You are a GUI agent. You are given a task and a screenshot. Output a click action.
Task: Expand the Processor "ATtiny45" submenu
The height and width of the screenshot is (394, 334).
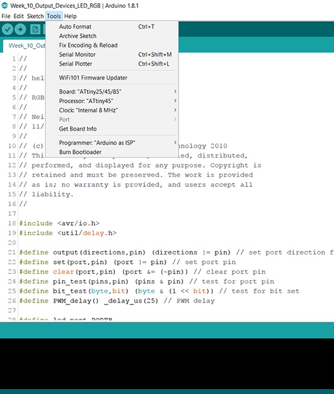pos(112,101)
